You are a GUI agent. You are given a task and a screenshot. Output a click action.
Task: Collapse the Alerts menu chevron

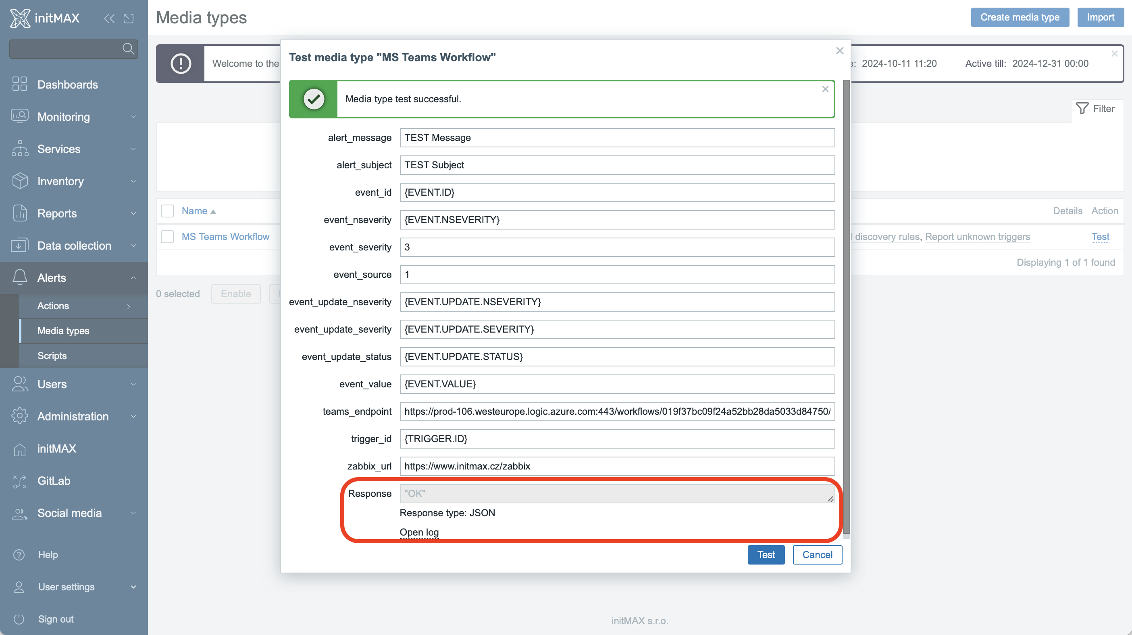[x=133, y=278]
